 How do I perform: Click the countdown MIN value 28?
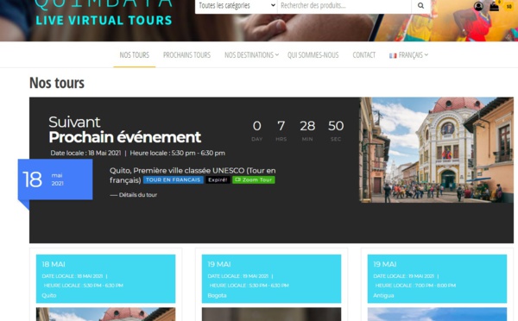[307, 126]
